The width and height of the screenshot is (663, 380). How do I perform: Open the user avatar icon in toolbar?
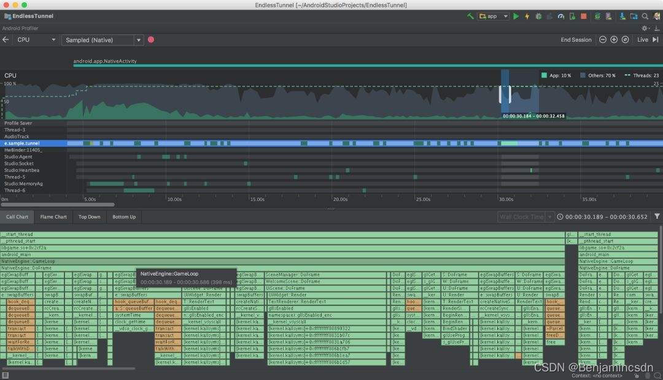click(657, 16)
